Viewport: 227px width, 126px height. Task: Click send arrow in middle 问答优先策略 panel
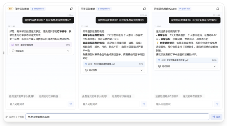pos(144,104)
